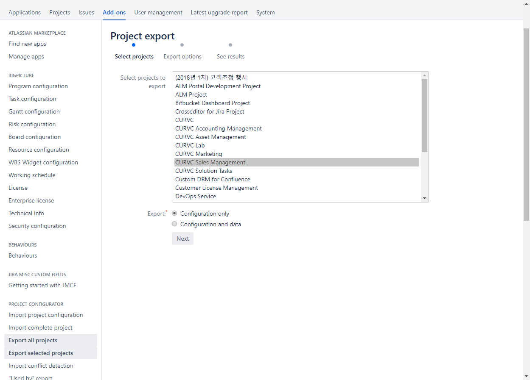Select CURVC Lab project
The image size is (530, 380).
tap(297, 145)
